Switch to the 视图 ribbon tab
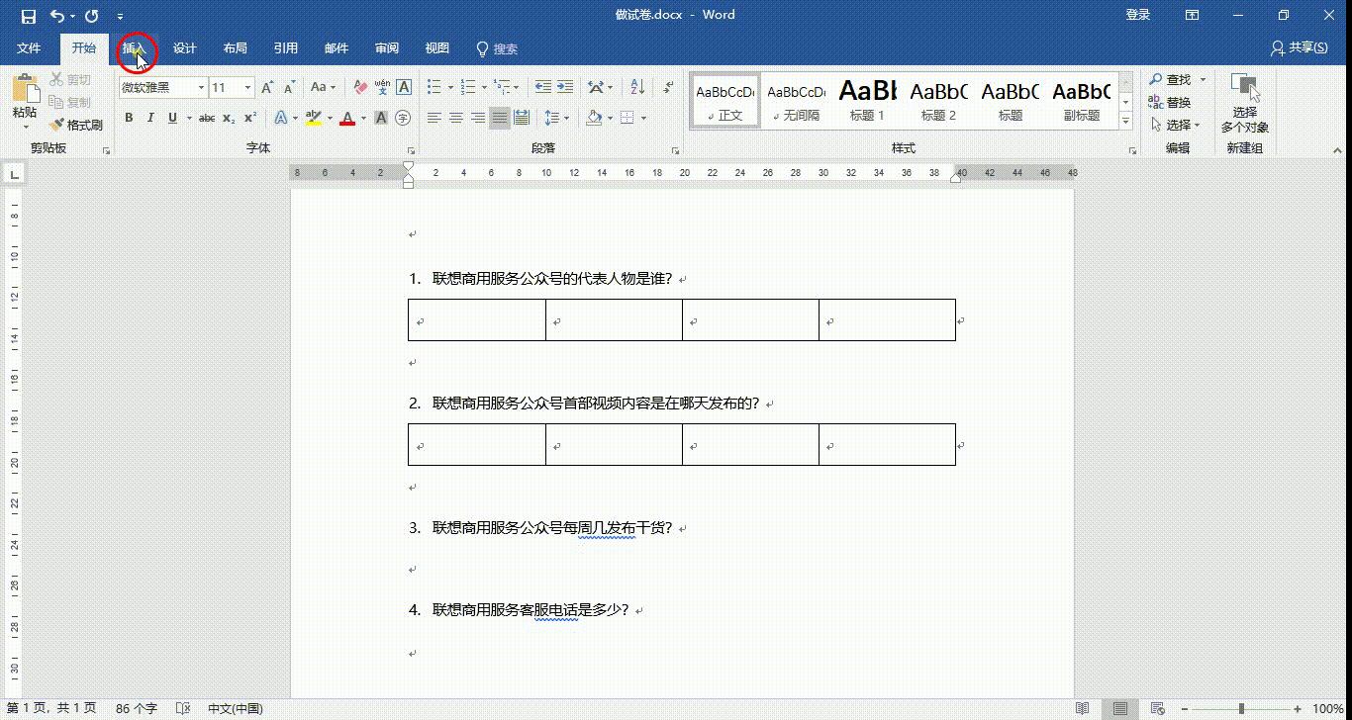Screen dimensions: 1352x720 point(436,47)
